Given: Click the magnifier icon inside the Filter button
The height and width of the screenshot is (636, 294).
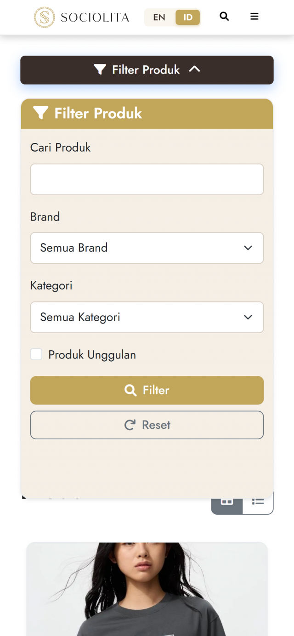Looking at the screenshot, I should pyautogui.click(x=130, y=390).
